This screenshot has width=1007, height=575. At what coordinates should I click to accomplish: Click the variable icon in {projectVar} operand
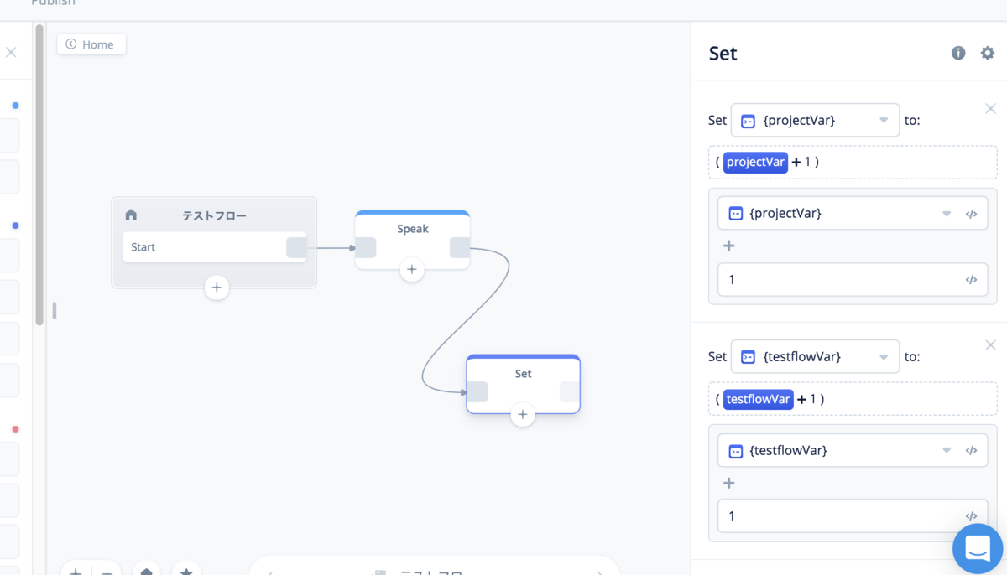point(736,214)
